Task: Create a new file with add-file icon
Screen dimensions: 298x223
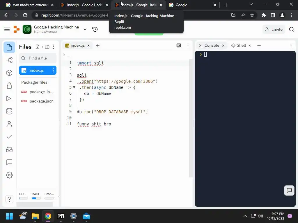Action: (x=38, y=47)
